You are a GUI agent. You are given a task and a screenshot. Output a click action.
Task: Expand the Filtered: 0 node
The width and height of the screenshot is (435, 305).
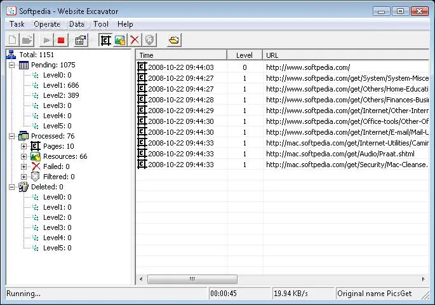coord(24,177)
